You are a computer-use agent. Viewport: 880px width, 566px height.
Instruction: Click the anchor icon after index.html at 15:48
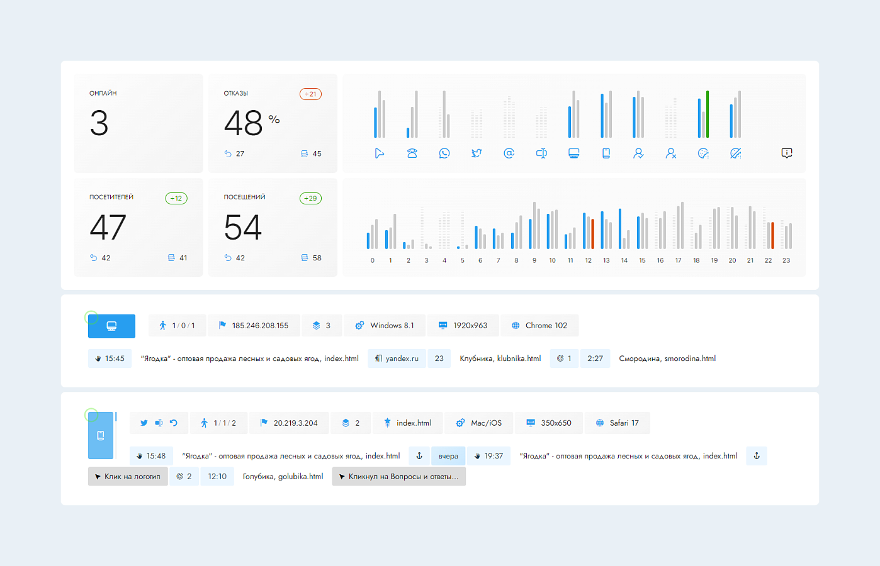point(420,456)
